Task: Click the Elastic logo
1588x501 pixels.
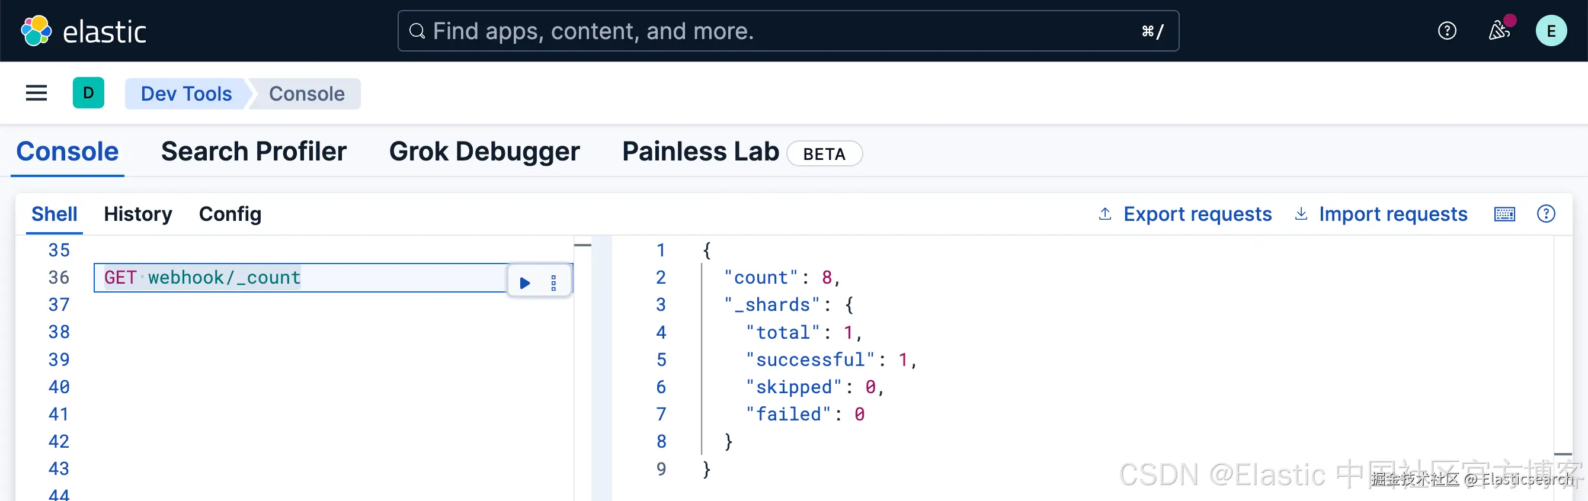Action: (x=84, y=31)
